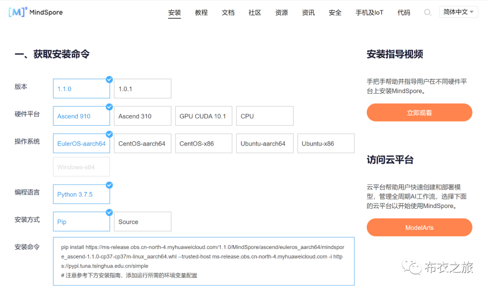Click the video guide description paragraph
The image size is (489, 289).
click(x=417, y=86)
